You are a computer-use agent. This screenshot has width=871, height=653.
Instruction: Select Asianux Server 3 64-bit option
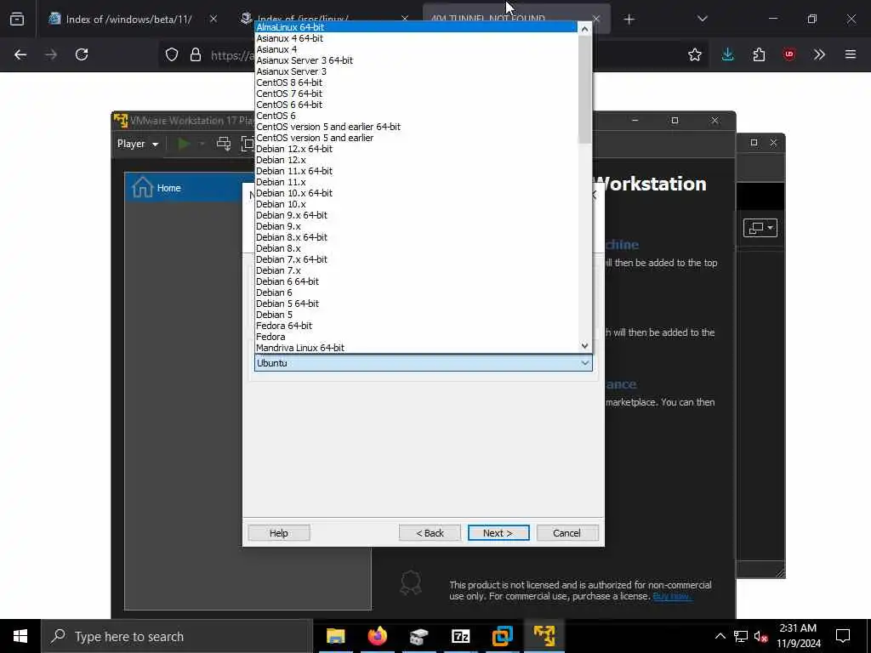[416, 60]
